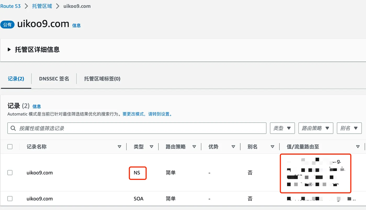366x210 pixels.
Task: Click the Route 53 breadcrumb link
Action: (x=10, y=6)
